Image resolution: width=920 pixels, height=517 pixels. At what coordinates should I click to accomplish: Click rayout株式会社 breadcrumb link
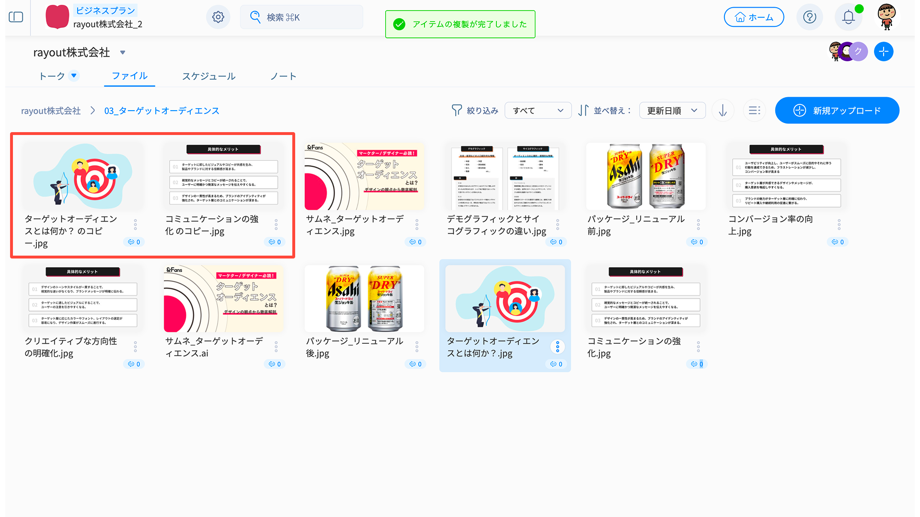point(51,111)
